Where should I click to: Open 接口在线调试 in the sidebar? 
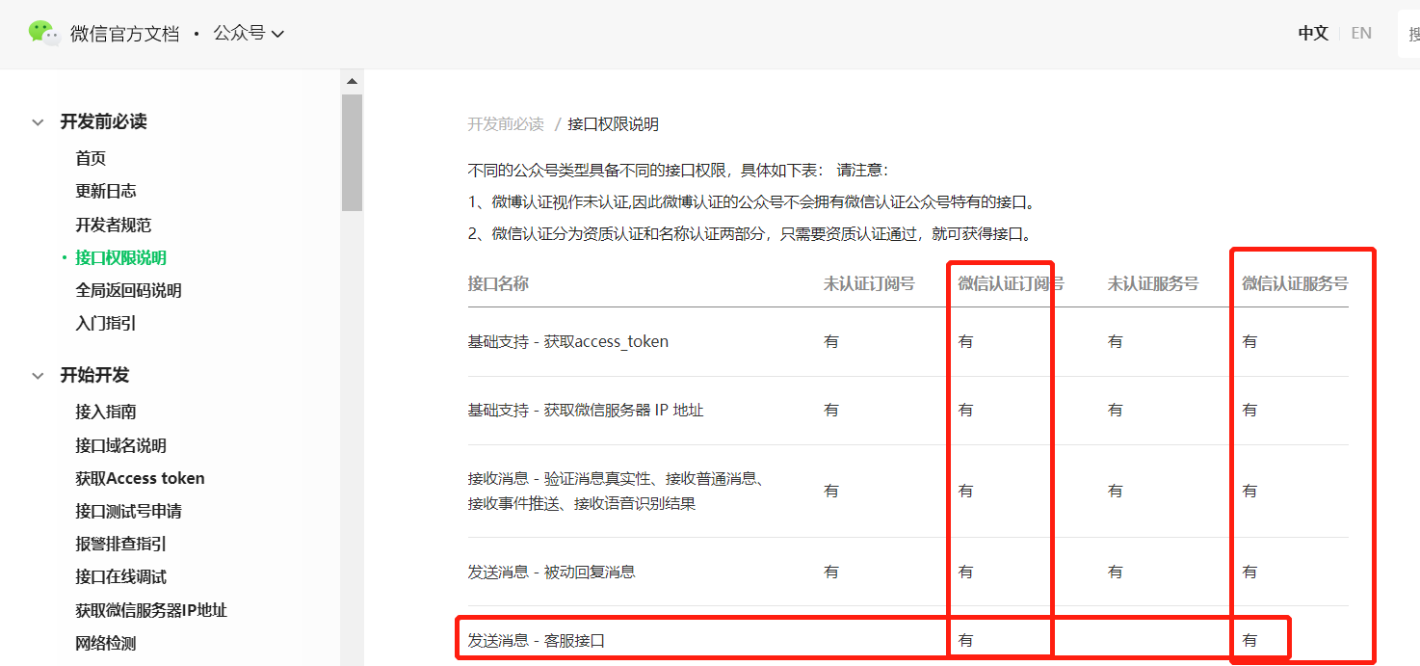[x=120, y=576]
